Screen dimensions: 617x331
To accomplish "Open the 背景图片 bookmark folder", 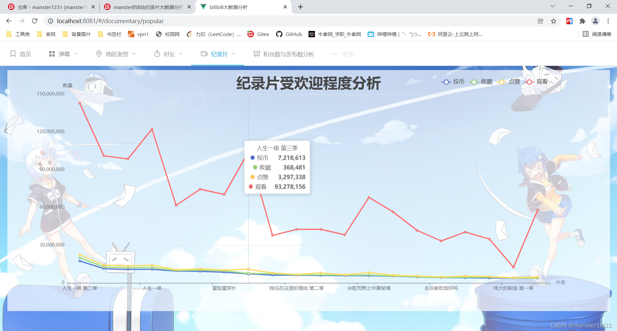I will [77, 34].
